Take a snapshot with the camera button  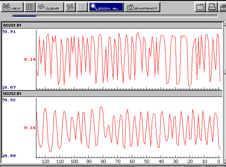point(142,7)
